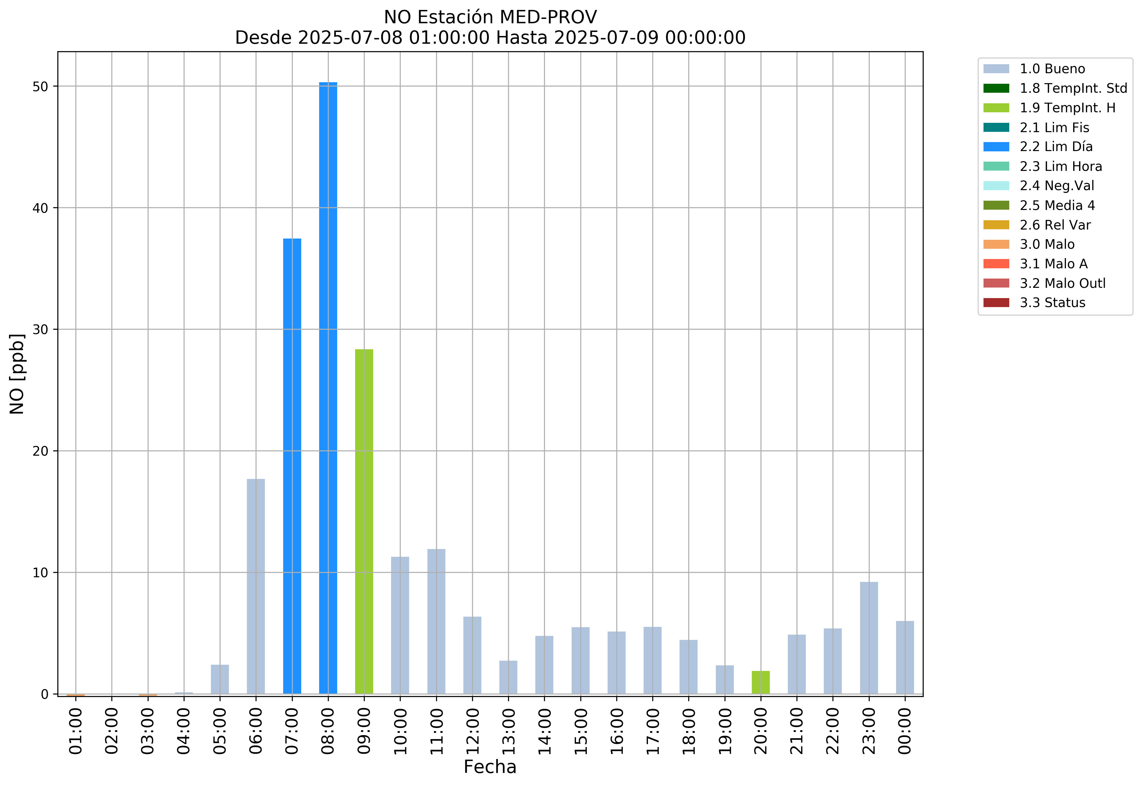Click the 2.2 Lim Día legend swatch

point(996,147)
